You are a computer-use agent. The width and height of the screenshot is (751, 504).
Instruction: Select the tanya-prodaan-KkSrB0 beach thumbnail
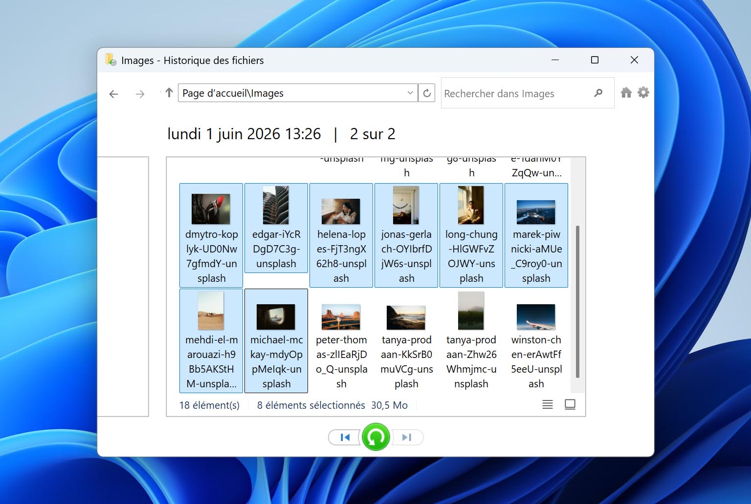406,318
